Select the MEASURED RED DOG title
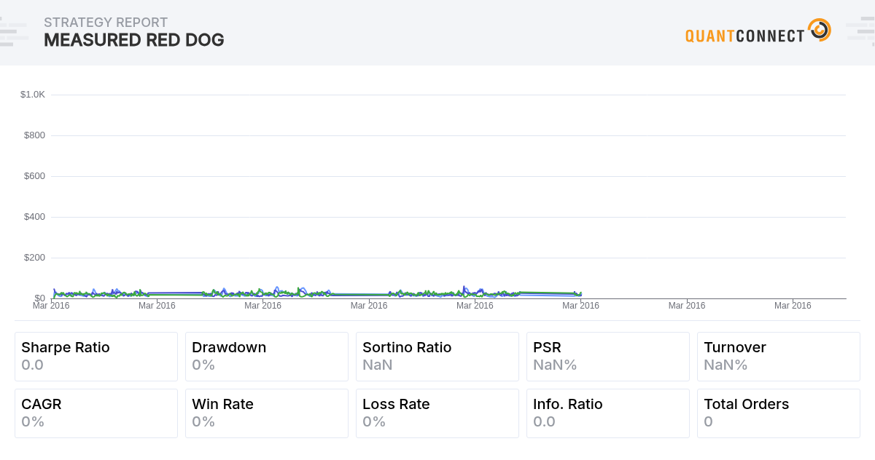The height and width of the screenshot is (460, 875). click(134, 40)
